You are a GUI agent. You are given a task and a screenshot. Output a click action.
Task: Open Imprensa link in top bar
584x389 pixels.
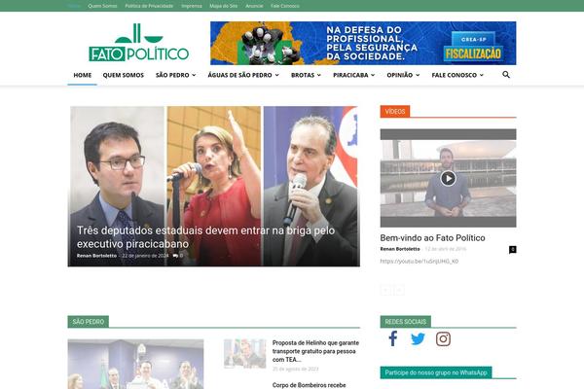coord(192,6)
